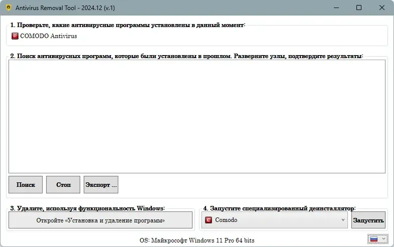Click the section 3 heading about Windows removal

point(87,208)
